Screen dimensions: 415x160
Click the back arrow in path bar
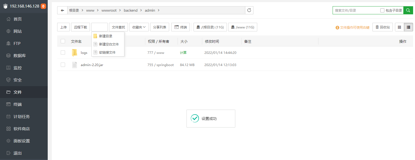click(x=62, y=11)
